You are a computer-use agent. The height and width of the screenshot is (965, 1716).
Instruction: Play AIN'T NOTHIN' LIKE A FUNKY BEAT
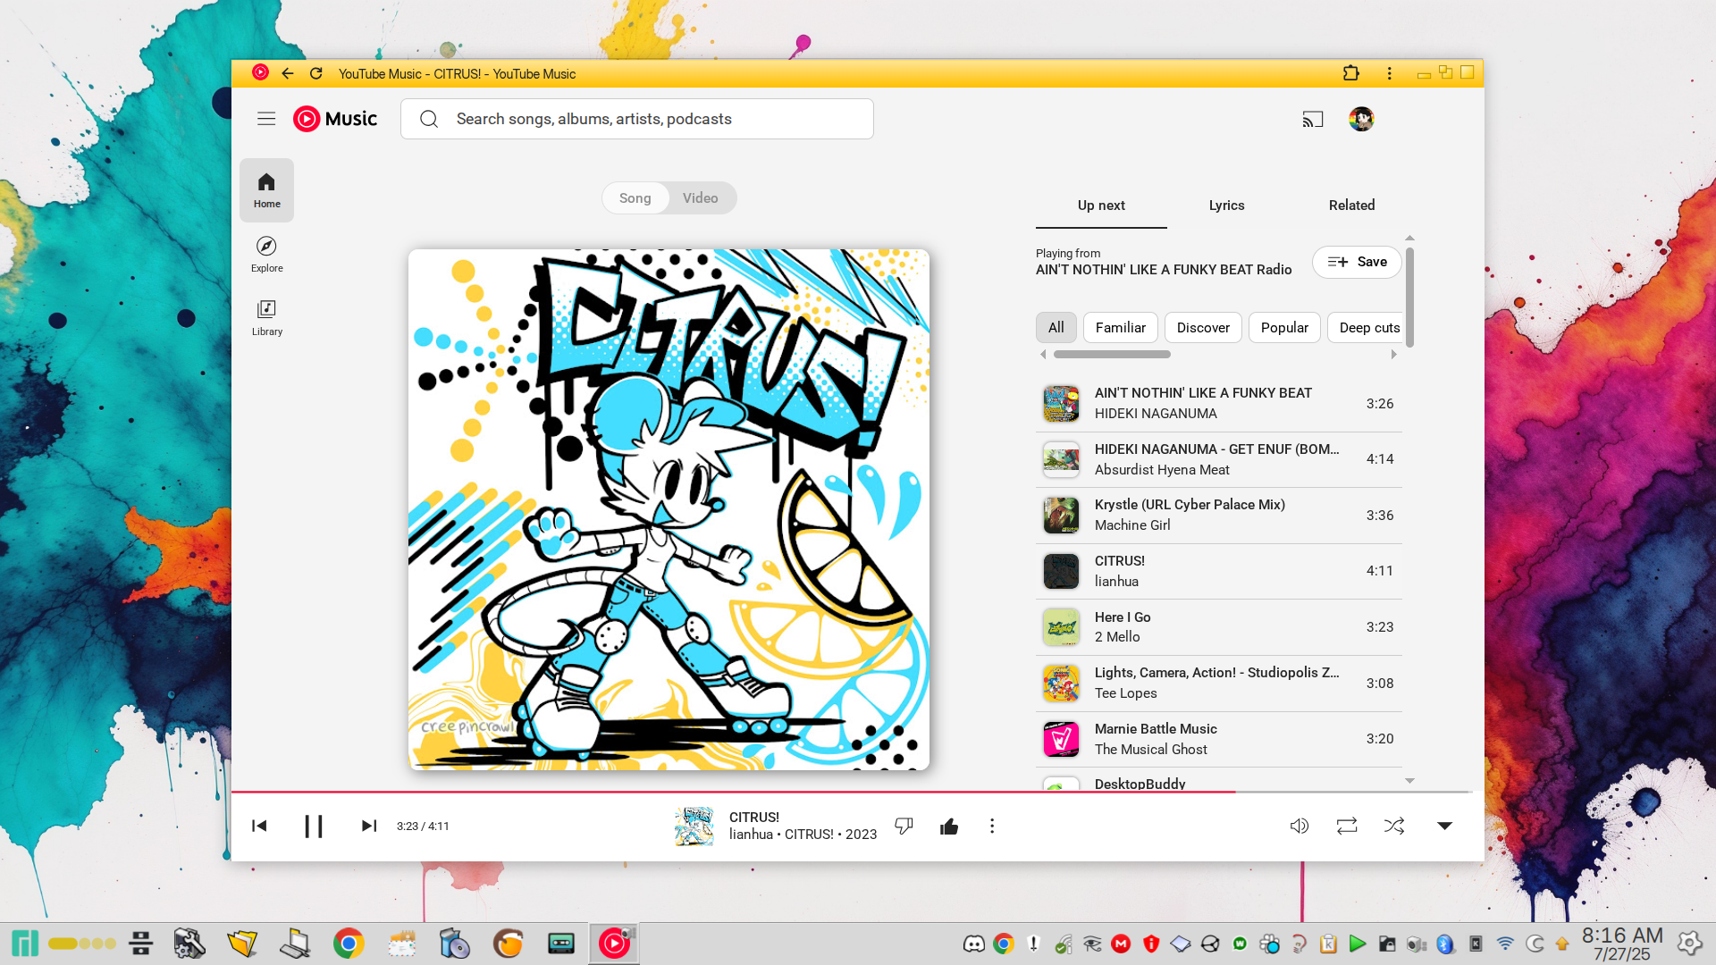click(1218, 404)
